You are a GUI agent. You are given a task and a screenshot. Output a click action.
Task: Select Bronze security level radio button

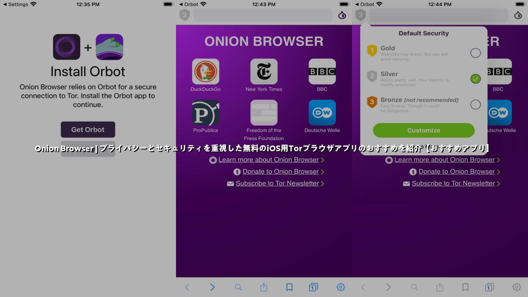coord(475,105)
